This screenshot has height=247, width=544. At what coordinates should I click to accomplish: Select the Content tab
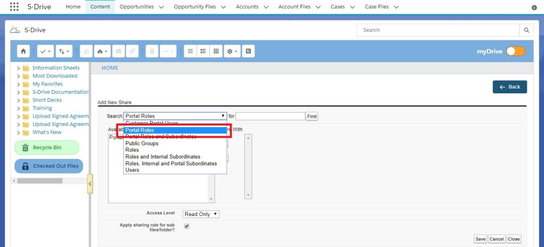click(x=100, y=7)
